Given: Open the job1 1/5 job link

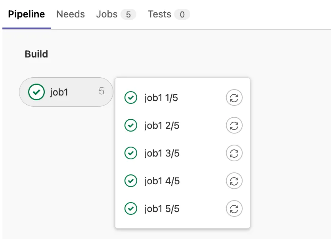Looking at the screenshot, I should [161, 98].
